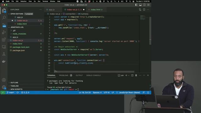The height and width of the screenshot is (113, 201).
Task: Expand the node_modules folder
Action: [x=26, y=34]
